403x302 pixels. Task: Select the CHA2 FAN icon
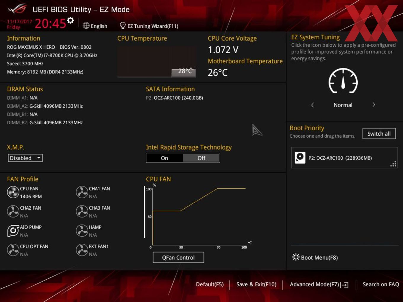(x=13, y=211)
